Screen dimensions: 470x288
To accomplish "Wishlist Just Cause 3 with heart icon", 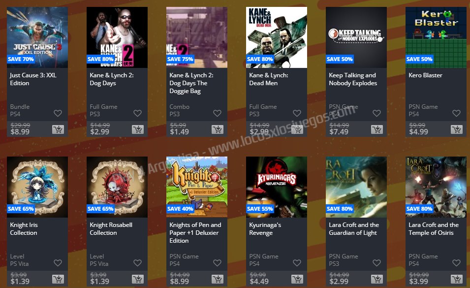I will coord(58,113).
